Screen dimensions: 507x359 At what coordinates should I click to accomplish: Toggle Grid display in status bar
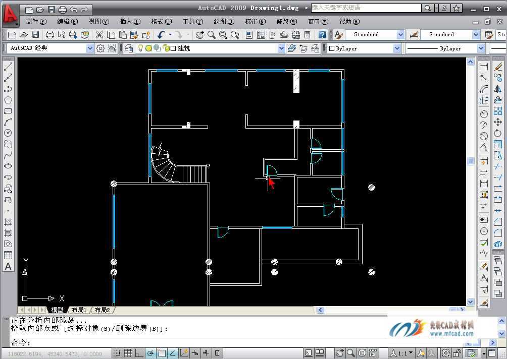(128, 353)
